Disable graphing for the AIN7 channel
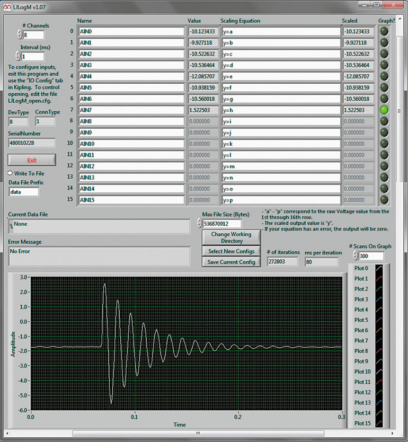The width and height of the screenshot is (408, 442). coord(384,110)
